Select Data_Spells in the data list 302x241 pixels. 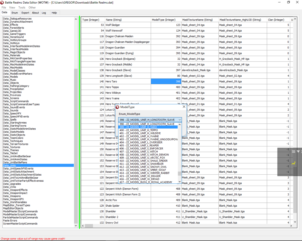(10, 120)
